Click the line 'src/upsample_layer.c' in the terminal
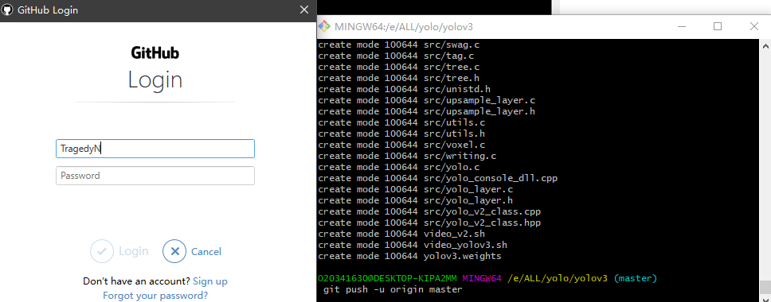The image size is (771, 302). pyautogui.click(x=427, y=100)
